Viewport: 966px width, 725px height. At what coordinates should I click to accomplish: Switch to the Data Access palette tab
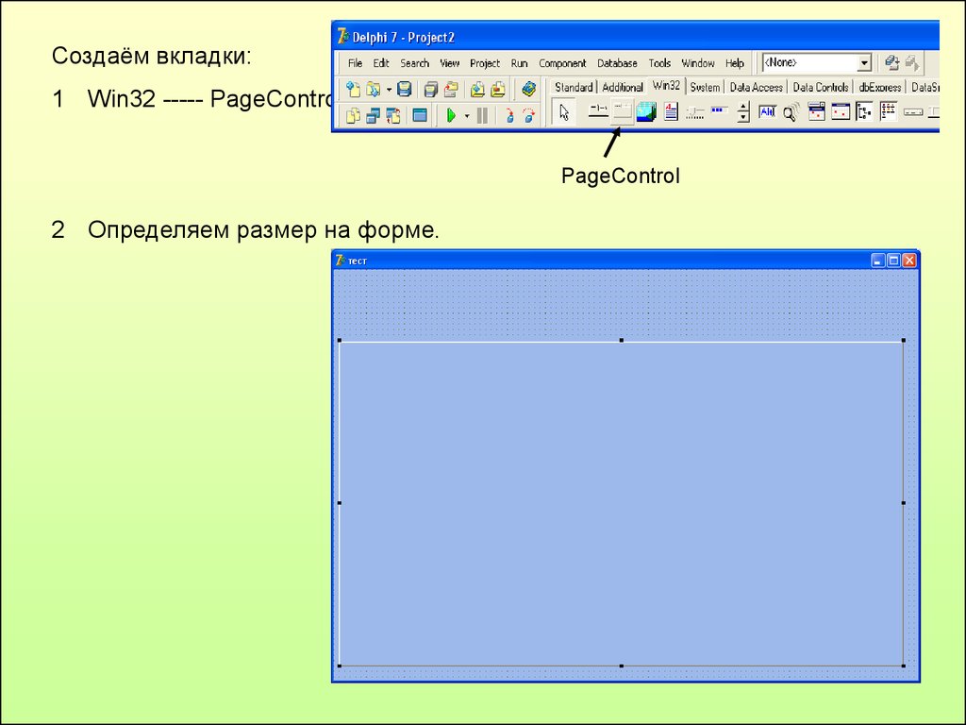756,88
